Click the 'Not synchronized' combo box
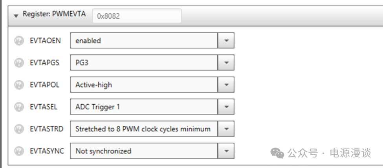Image resolution: width=383 pixels, height=168 pixels. 144,151
